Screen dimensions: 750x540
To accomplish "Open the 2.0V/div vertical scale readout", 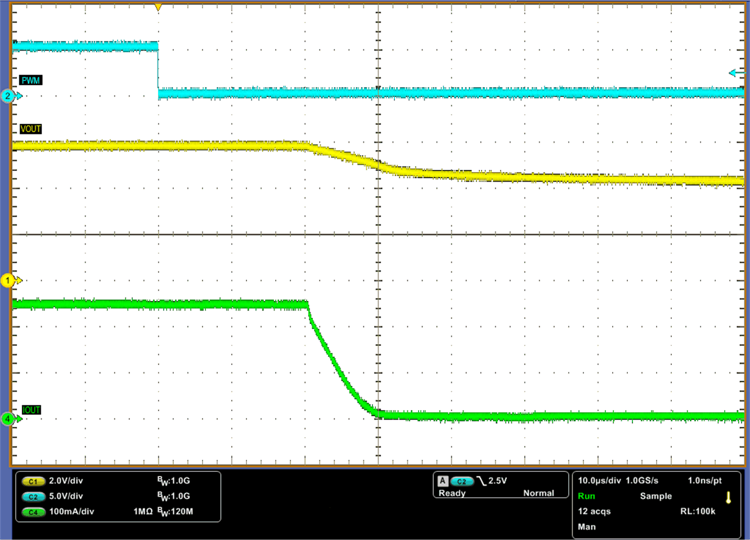I will [x=66, y=481].
